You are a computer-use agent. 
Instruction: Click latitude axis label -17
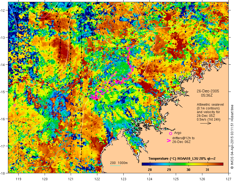(x=3, y=146)
